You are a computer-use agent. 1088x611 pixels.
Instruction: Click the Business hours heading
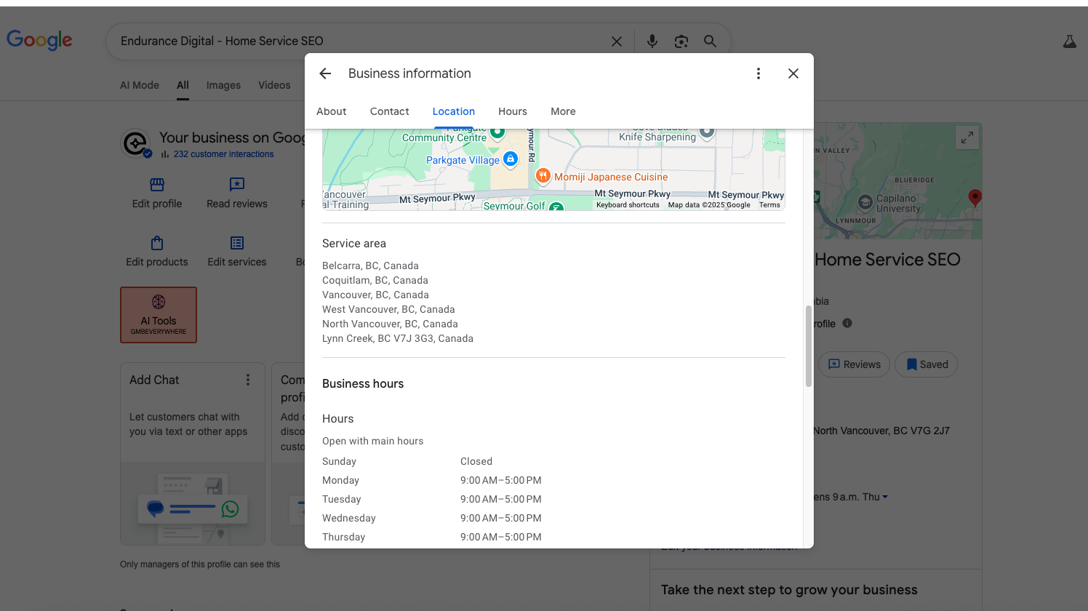[x=363, y=384]
